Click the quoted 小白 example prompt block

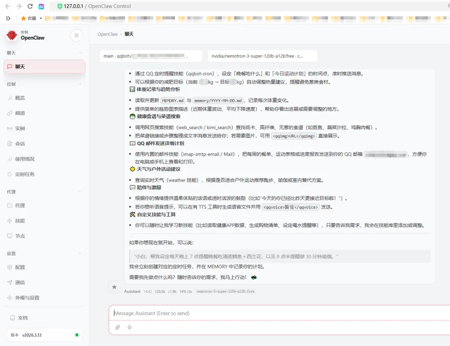(280, 257)
